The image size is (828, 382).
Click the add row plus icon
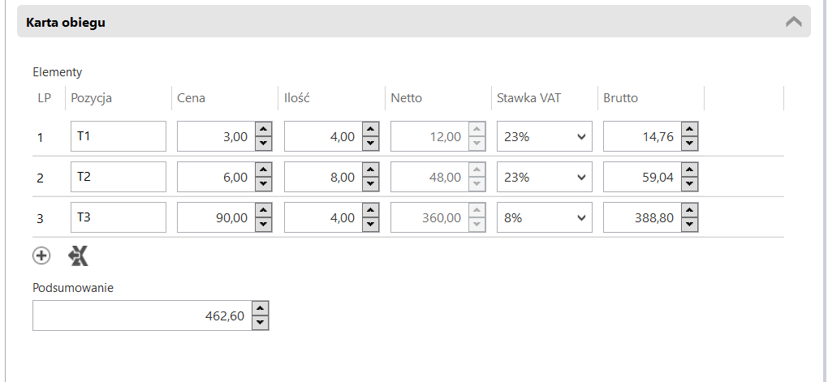click(41, 256)
